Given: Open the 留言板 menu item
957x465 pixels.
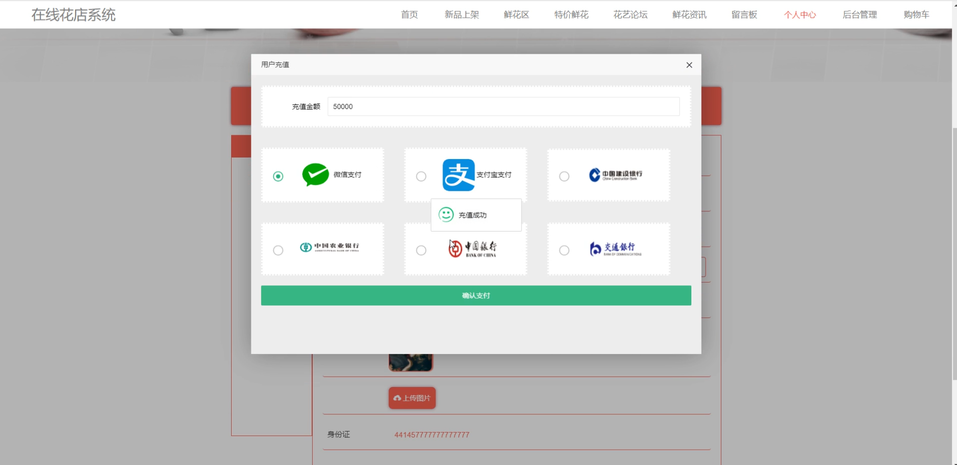Looking at the screenshot, I should point(744,15).
